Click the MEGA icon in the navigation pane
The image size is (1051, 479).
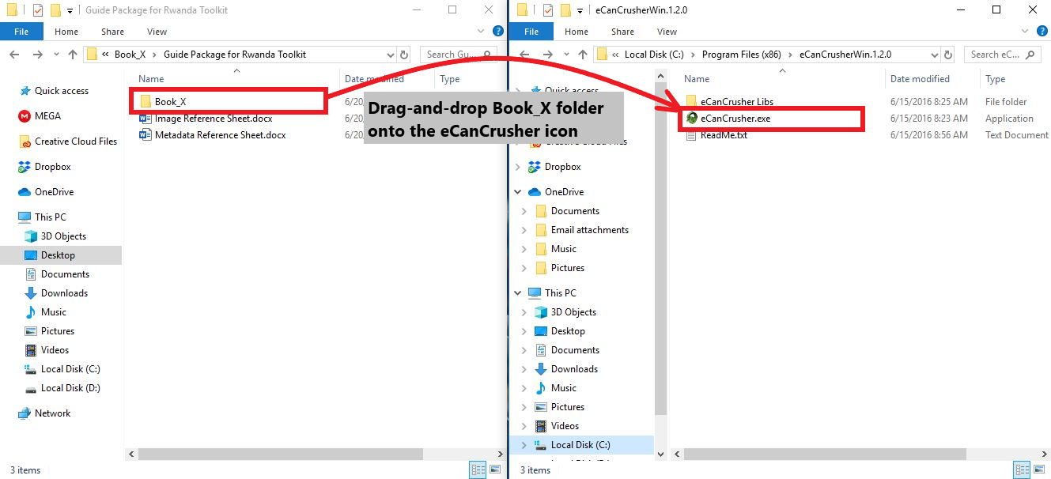25,116
